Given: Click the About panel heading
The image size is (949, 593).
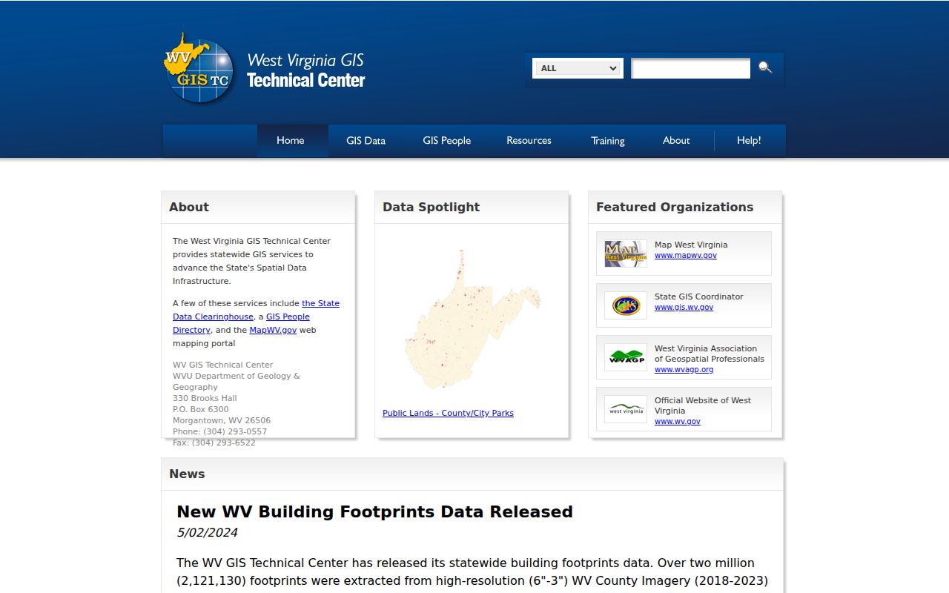Looking at the screenshot, I should click(189, 207).
